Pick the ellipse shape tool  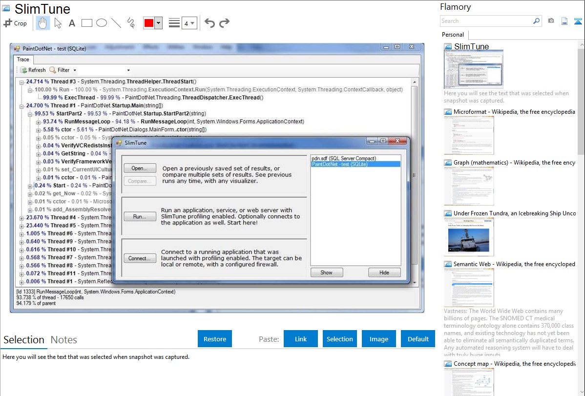[x=101, y=23]
